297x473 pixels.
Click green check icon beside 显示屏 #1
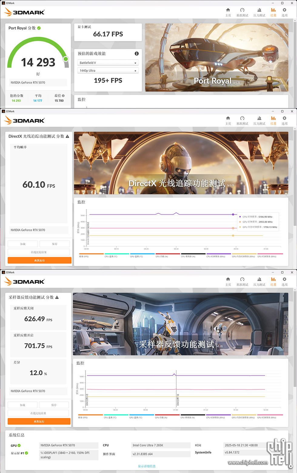coord(26,453)
